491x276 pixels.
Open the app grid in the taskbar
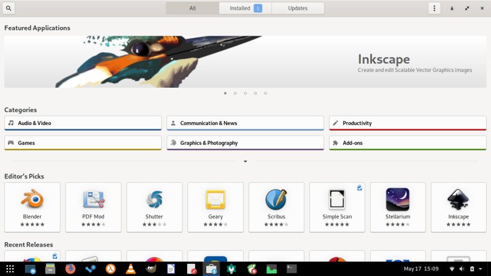(10, 269)
